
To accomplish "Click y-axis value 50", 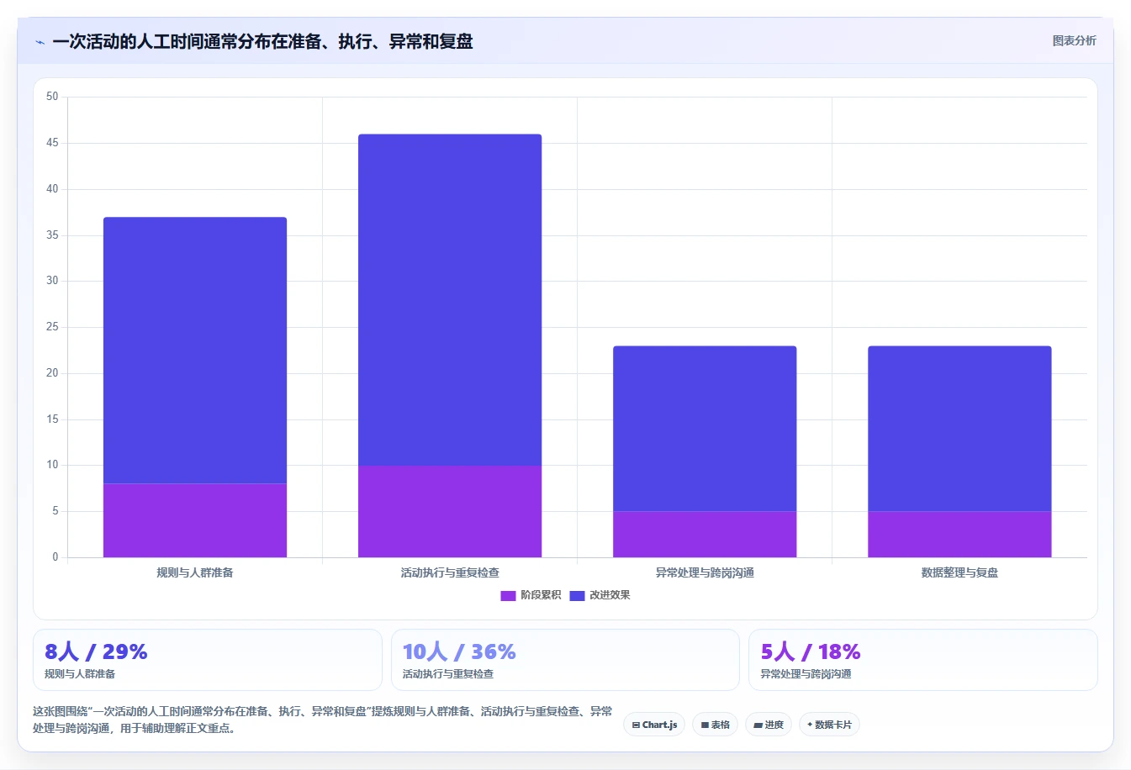I will (52, 97).
